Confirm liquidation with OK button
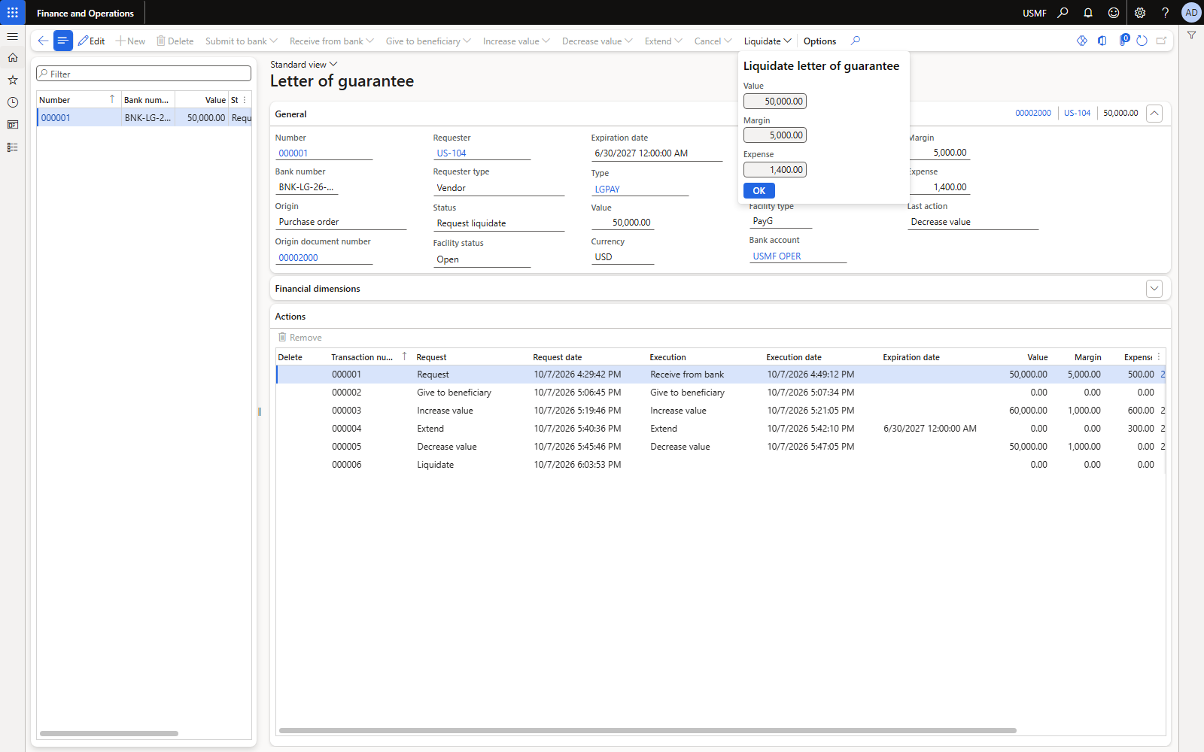 click(759, 190)
